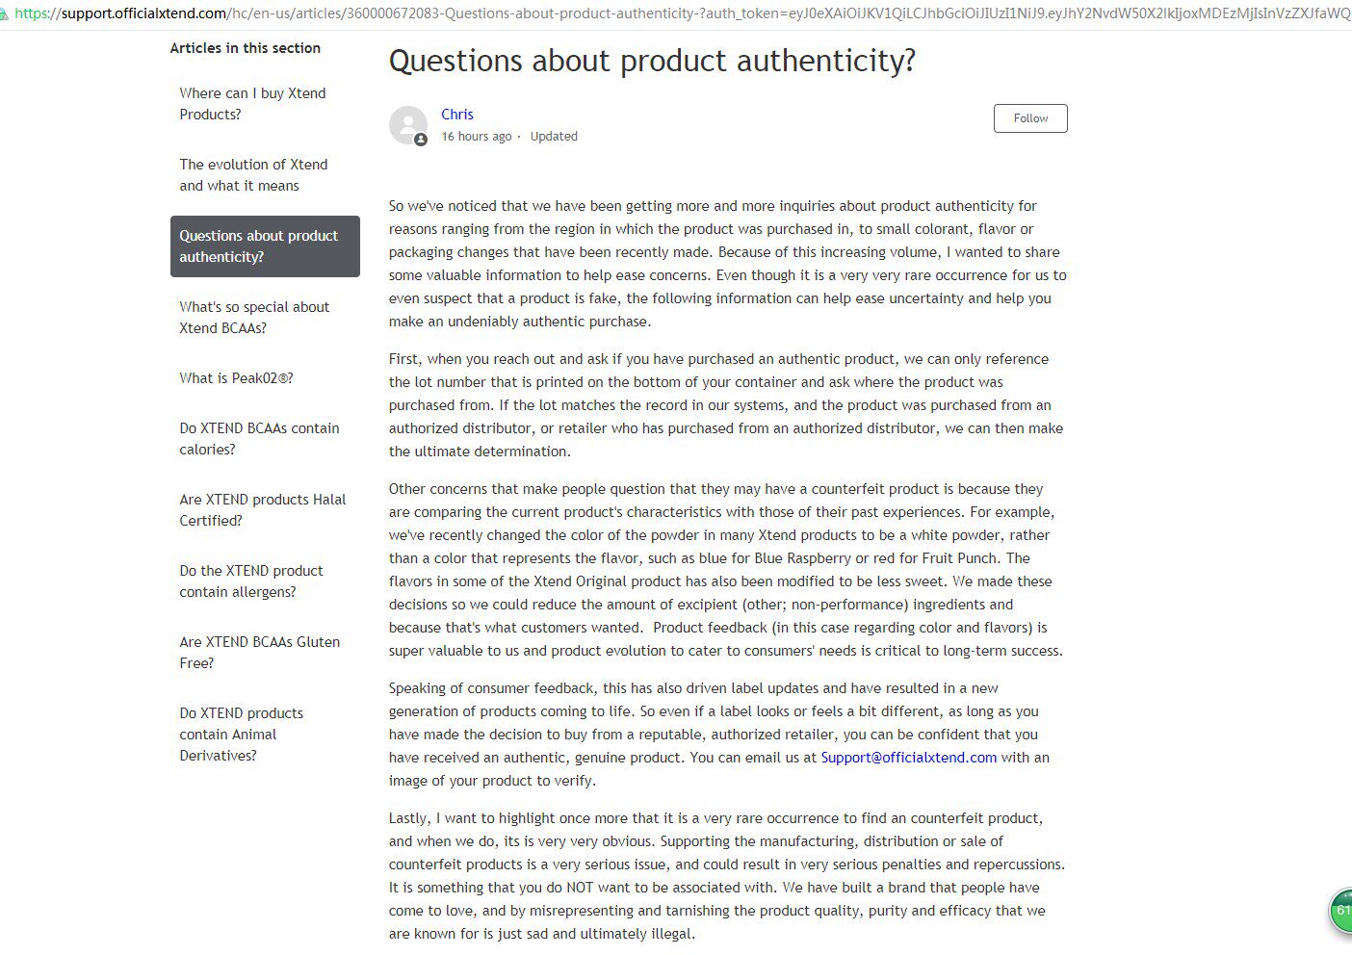Screen dimensions: 1352x955
Task: Click the small user badge on the avatar
Action: tap(421, 141)
